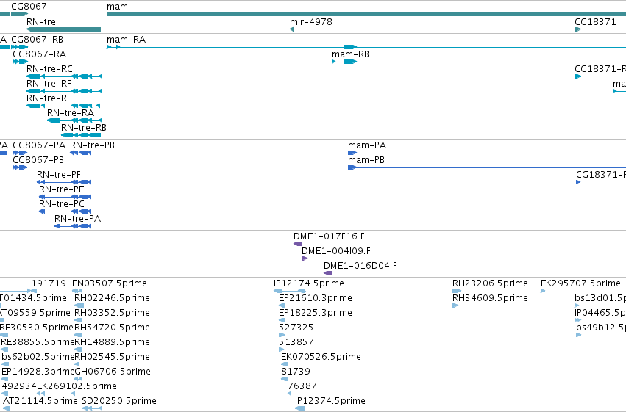Screen dimensions: 626x412
Task: Open EST EK269102.5prime
Action: 77,387
